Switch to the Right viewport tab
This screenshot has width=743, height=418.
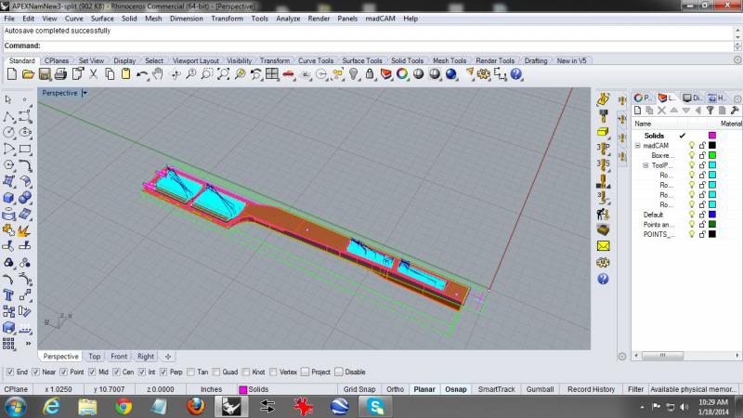146,357
